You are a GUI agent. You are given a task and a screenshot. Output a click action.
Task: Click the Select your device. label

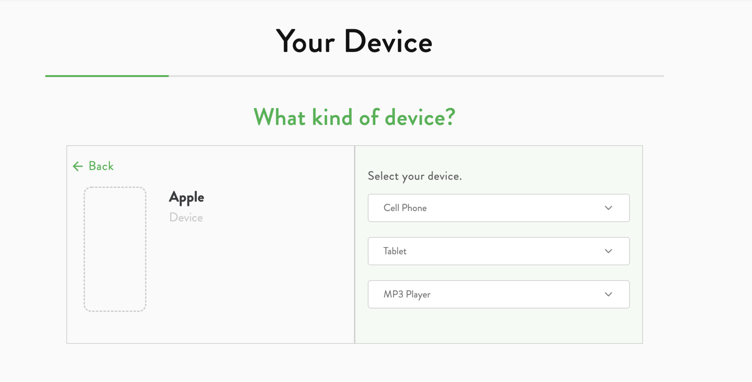(415, 176)
